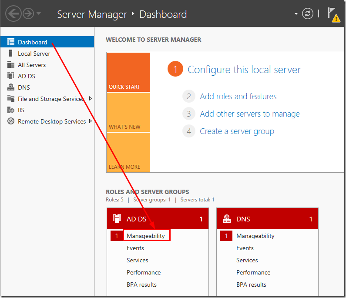Click Create a server group link
The image size is (346, 298).
pyautogui.click(x=237, y=131)
